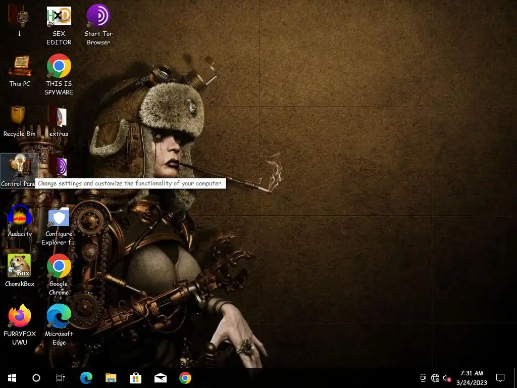Launch Chrome from the taskbar

coord(185,378)
